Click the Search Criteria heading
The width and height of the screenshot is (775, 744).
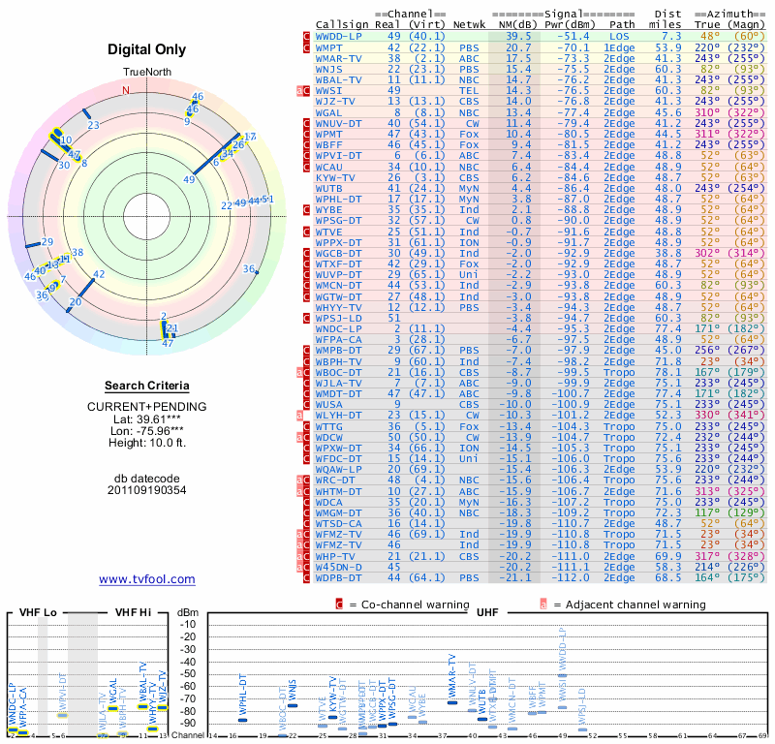[147, 386]
